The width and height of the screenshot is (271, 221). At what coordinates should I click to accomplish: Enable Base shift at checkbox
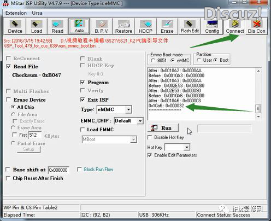(x=8, y=170)
